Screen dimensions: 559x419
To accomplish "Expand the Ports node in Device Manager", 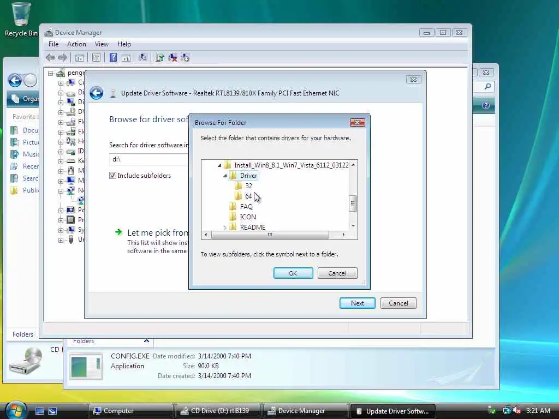I will pos(61,210).
